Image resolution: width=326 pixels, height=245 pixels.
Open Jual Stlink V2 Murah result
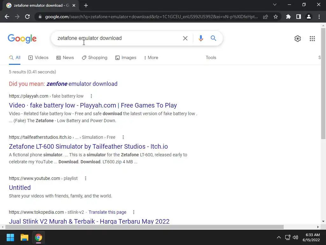89,221
